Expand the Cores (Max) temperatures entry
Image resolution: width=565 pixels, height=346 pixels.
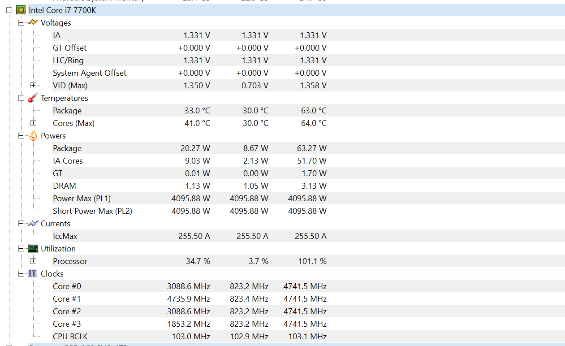pos(33,123)
